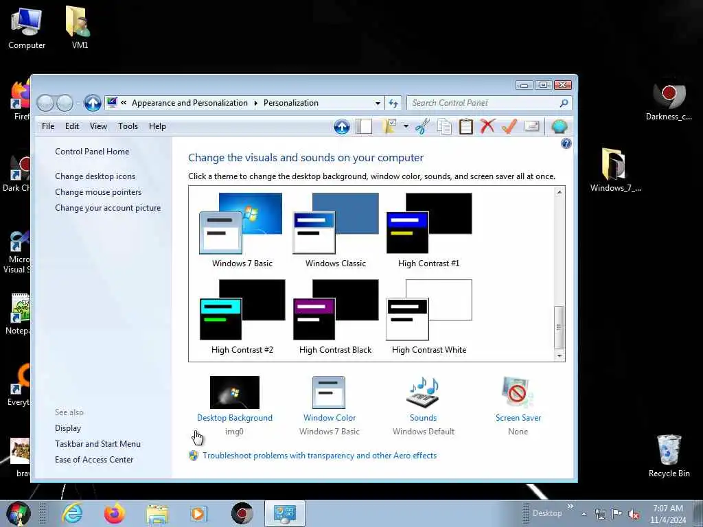Open the Ease of Access Center link
Screen dimensions: 703x527
[x=94, y=459]
